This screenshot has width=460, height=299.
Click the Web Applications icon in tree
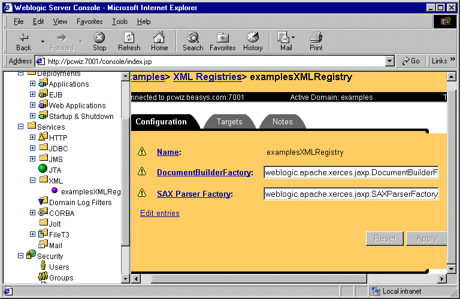pos(43,105)
